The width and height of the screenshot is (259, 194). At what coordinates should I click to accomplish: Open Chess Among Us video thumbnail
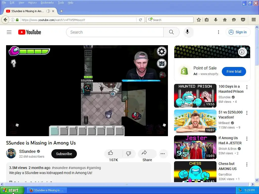(195, 172)
